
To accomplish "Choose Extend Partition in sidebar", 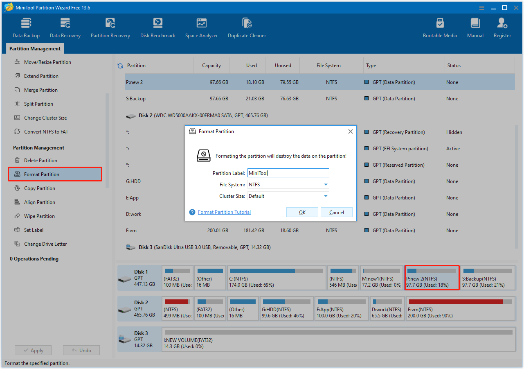I will (41, 76).
